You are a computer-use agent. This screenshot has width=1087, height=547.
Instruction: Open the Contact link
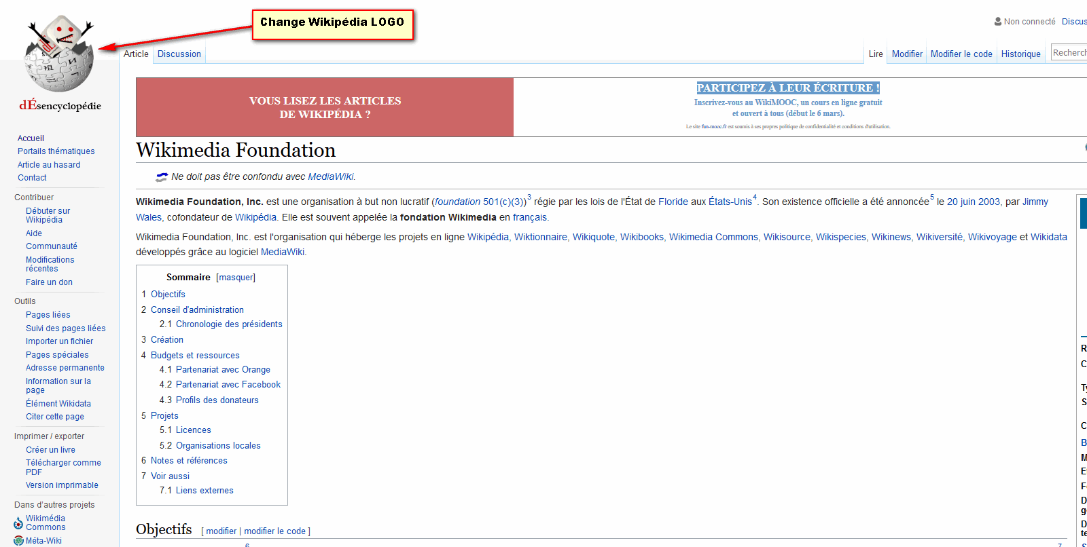pyautogui.click(x=32, y=178)
